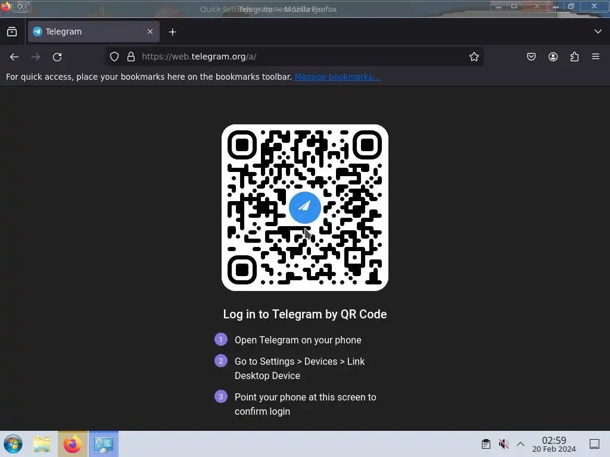The image size is (610, 457).
Task: Toggle the muted volume tray icon
Action: [503, 444]
